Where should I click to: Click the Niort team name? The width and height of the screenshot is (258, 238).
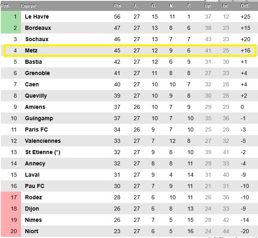point(32,231)
